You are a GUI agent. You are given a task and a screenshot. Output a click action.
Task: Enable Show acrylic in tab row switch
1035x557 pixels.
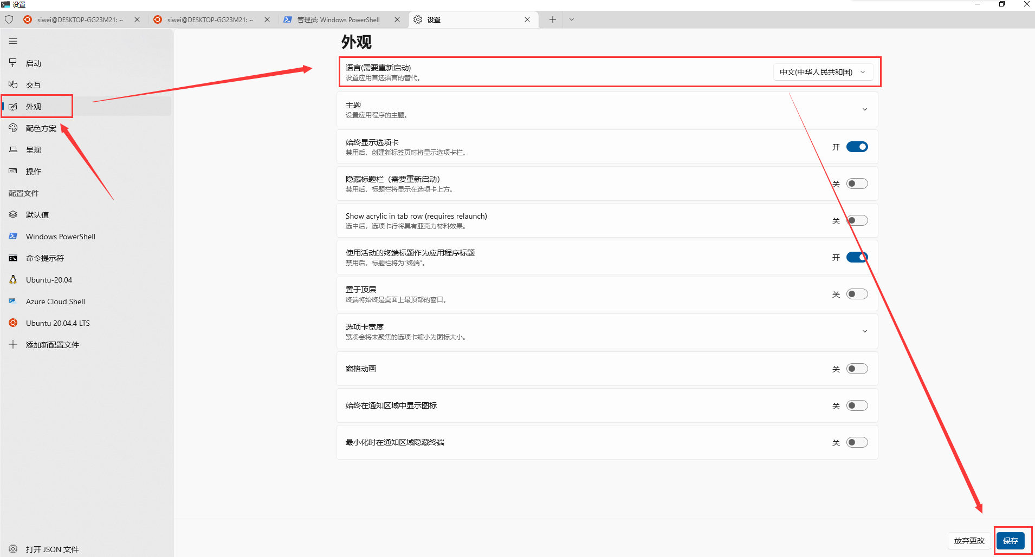pyautogui.click(x=857, y=220)
